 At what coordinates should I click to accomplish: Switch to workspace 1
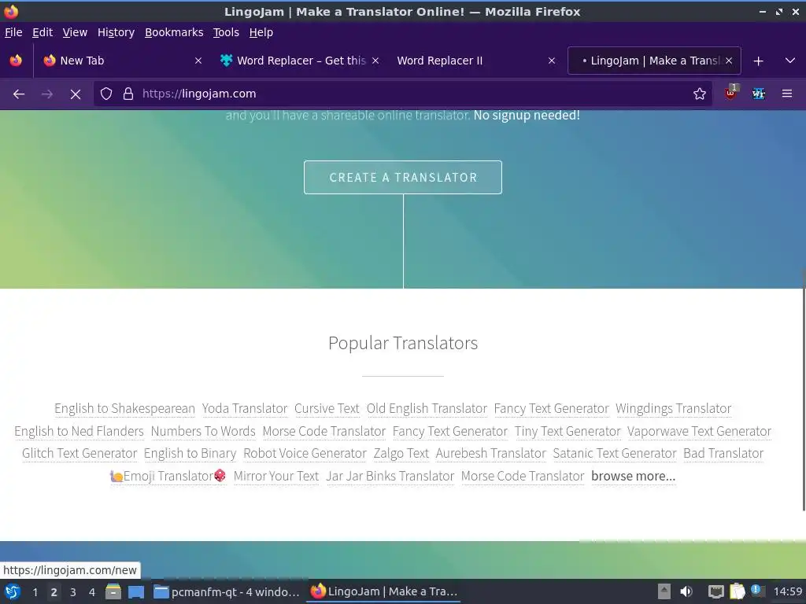pyautogui.click(x=35, y=592)
